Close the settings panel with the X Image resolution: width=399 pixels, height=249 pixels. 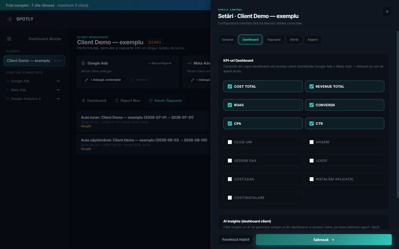pos(387,11)
